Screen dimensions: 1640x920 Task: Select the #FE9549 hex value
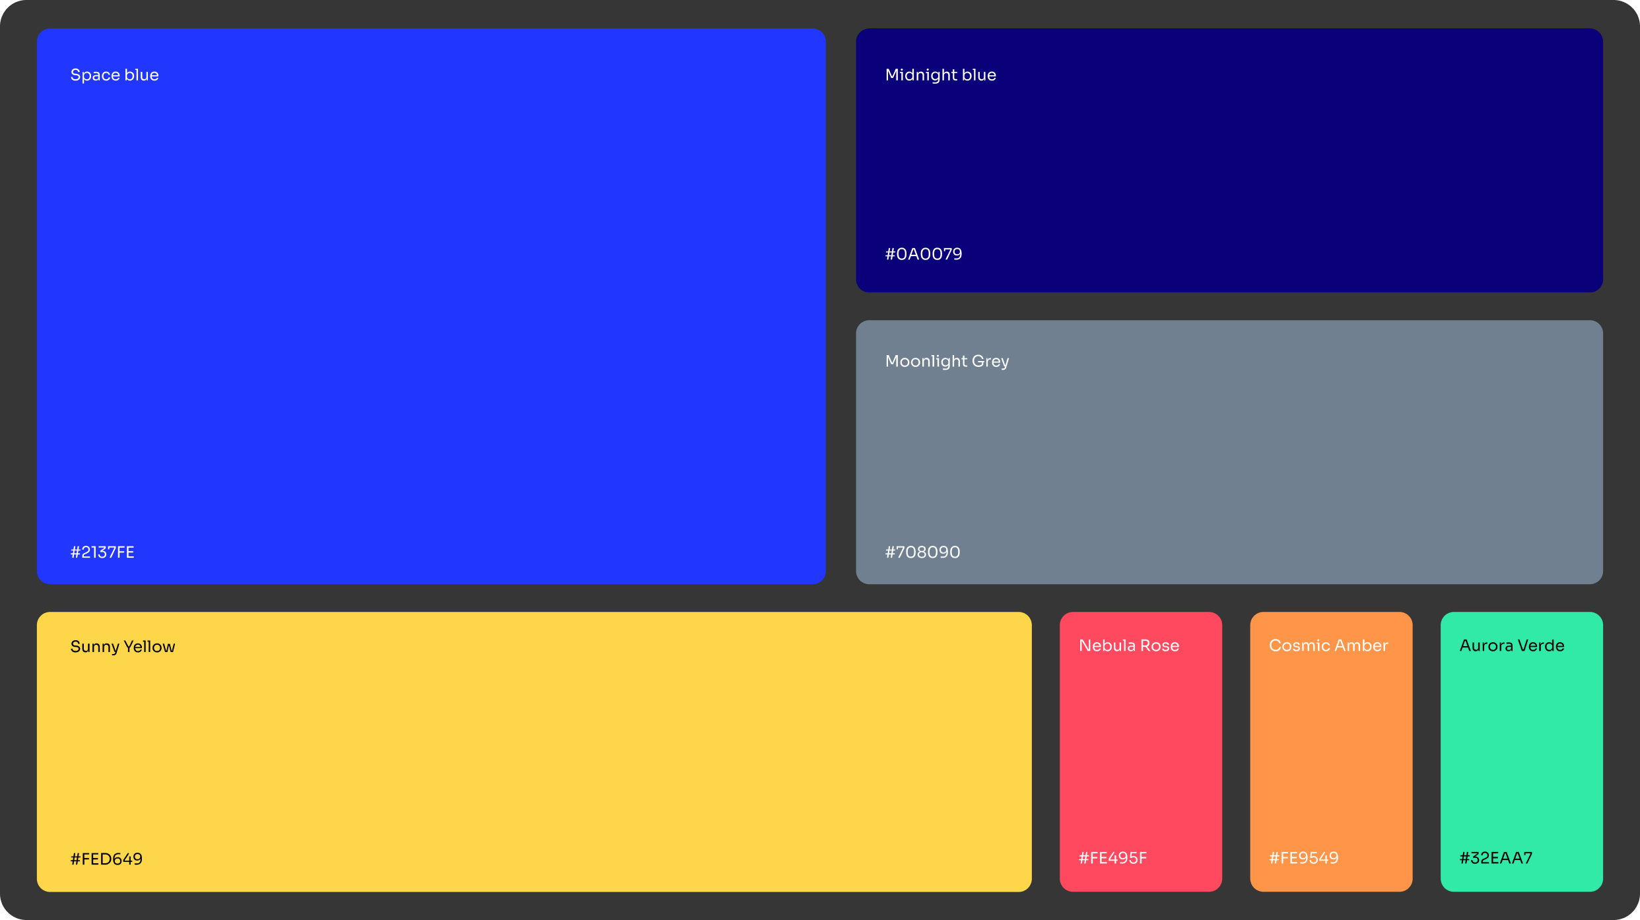point(1303,858)
